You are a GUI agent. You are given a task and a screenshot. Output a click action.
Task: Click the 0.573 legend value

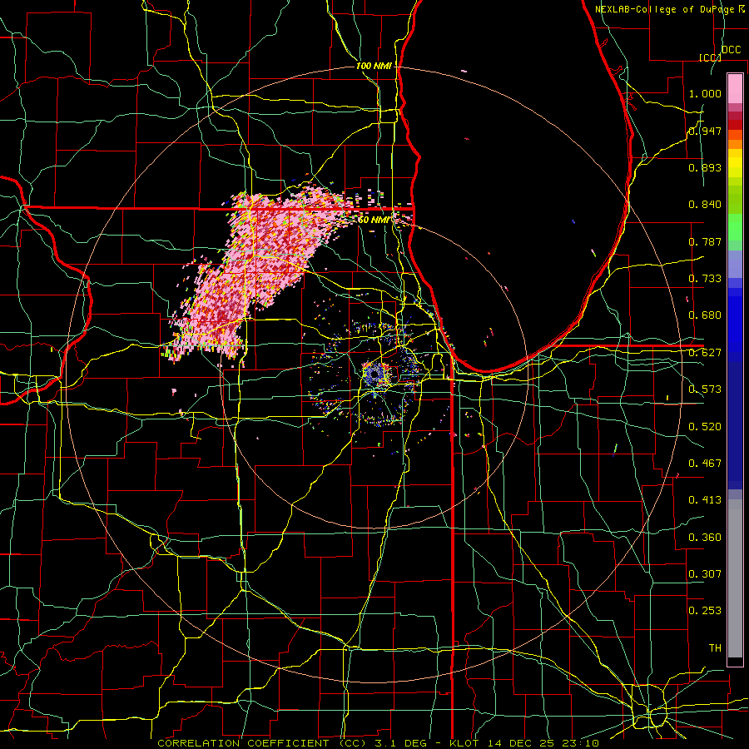point(705,389)
